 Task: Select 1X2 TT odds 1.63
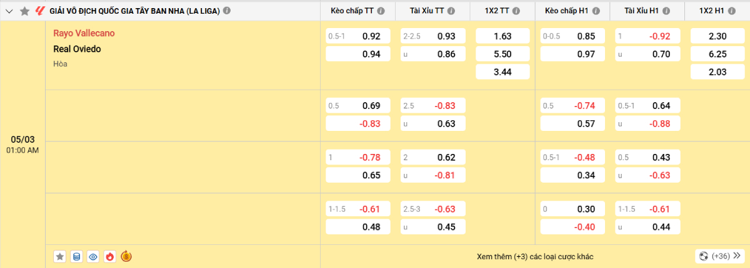[x=502, y=36]
